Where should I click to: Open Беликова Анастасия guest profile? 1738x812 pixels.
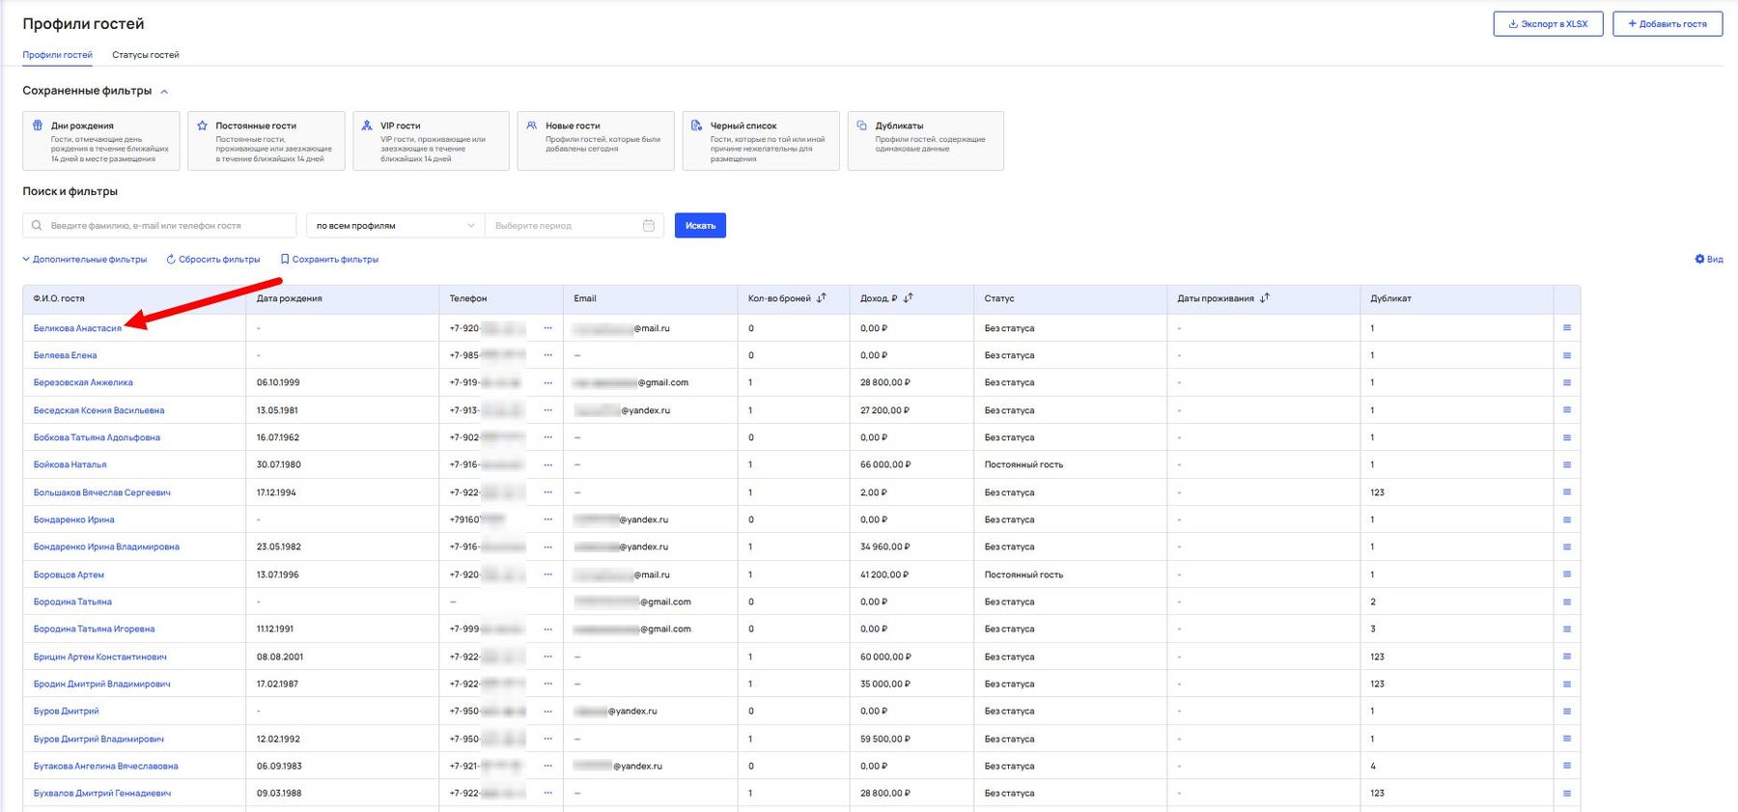tap(77, 328)
